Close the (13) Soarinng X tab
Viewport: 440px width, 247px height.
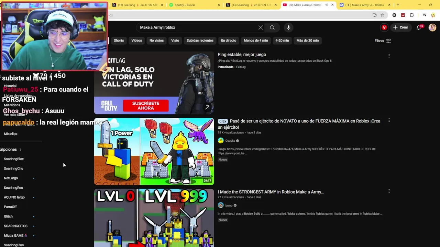click(x=275, y=5)
